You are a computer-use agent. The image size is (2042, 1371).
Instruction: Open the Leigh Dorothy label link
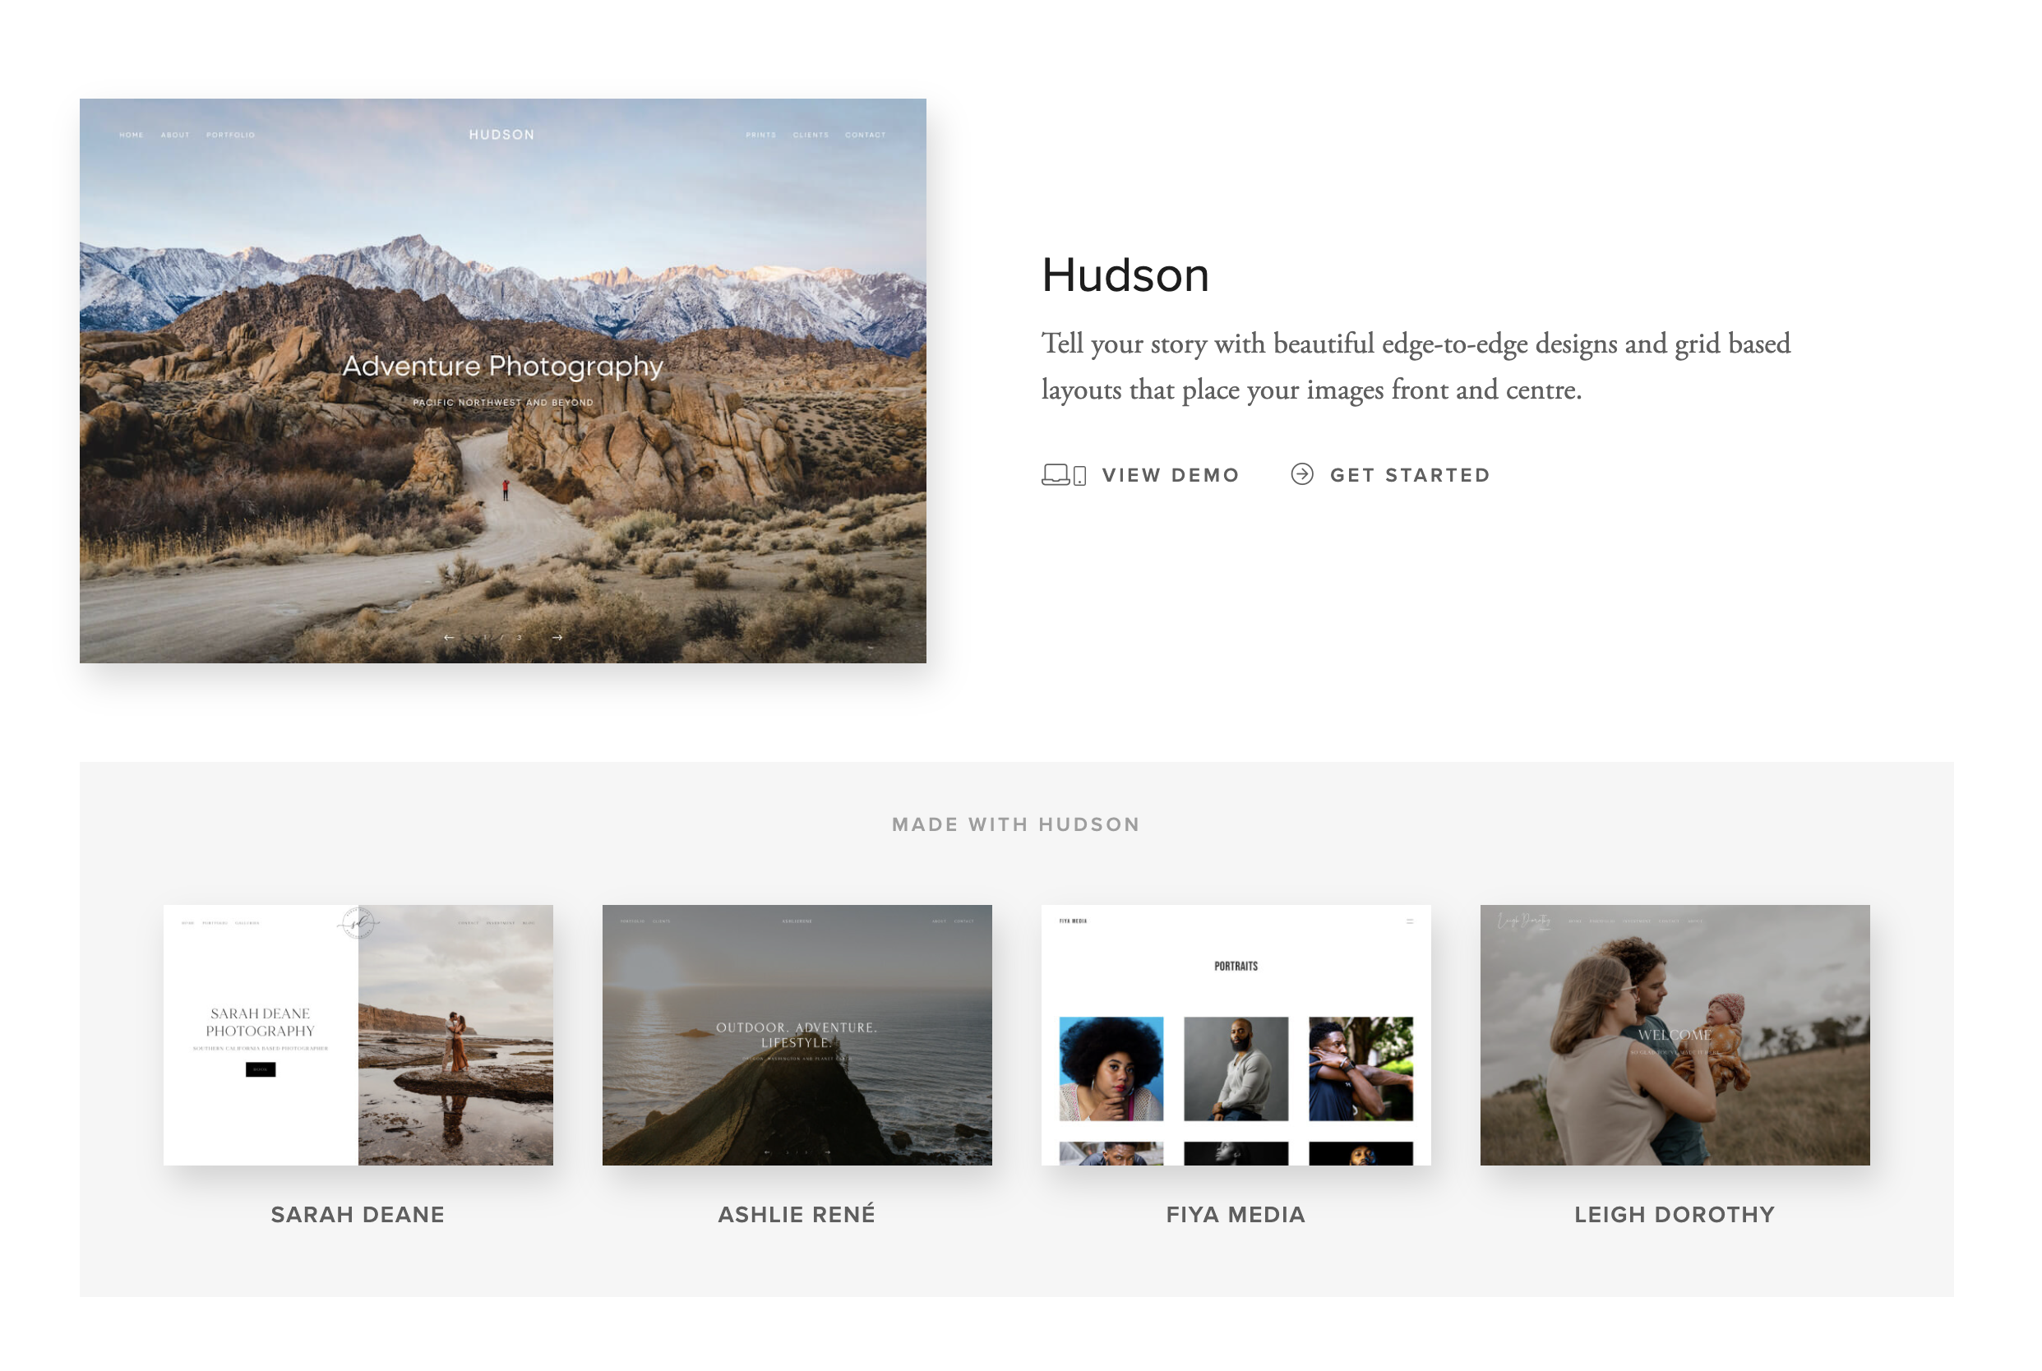click(x=1674, y=1214)
